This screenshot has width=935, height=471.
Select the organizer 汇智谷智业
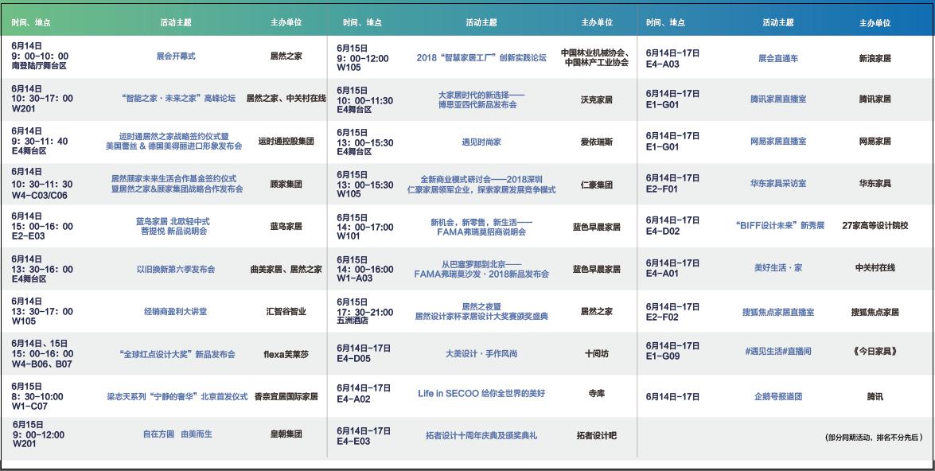pyautogui.click(x=286, y=311)
